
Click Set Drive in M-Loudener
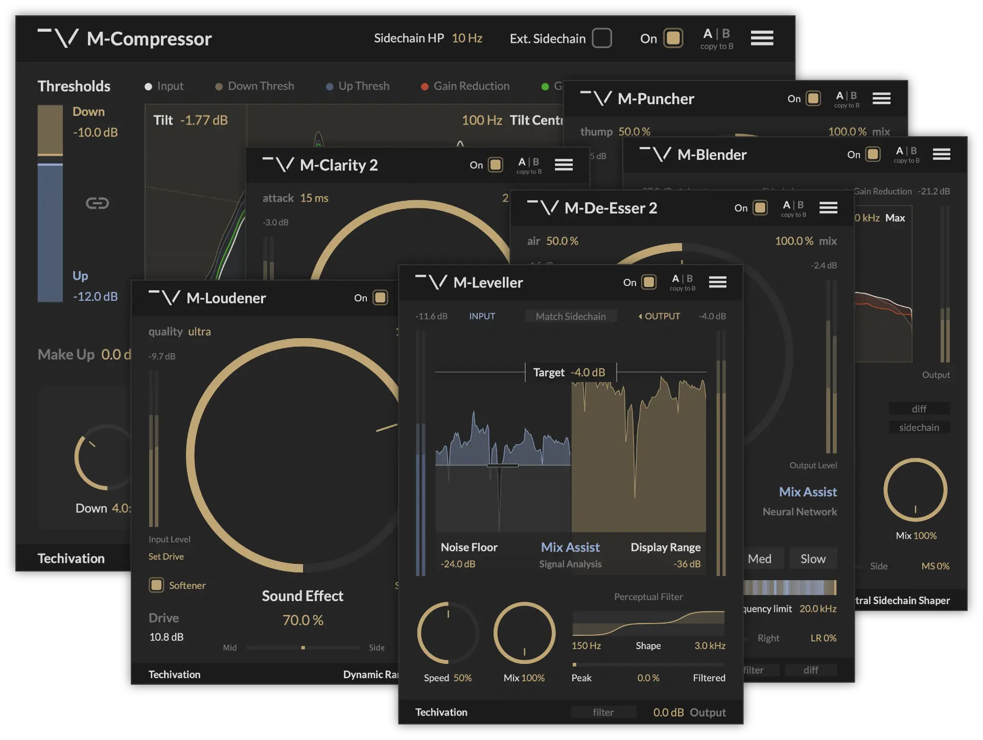166,557
